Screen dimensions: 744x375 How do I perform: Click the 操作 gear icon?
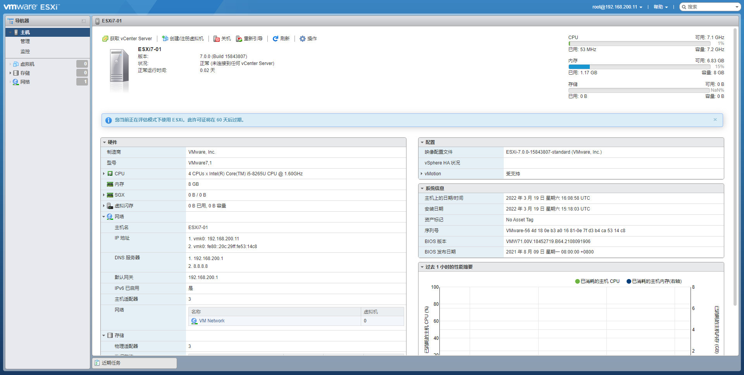coord(303,39)
